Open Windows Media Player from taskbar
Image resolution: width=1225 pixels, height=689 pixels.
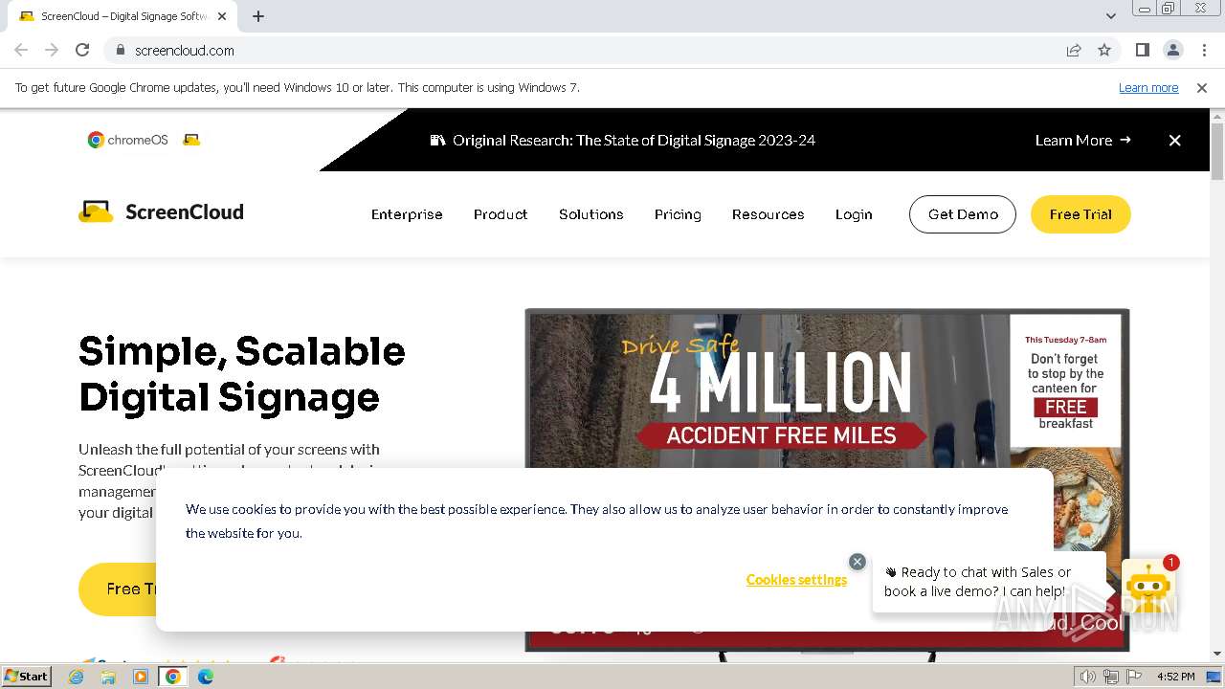[x=141, y=677]
